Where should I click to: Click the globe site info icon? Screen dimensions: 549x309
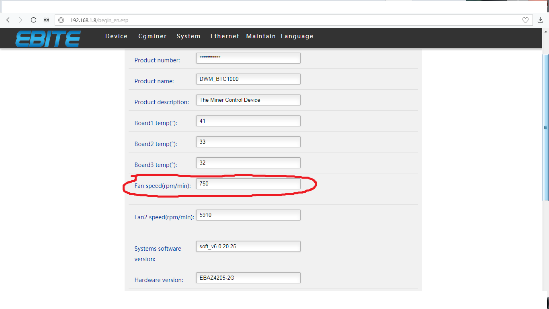(x=61, y=20)
